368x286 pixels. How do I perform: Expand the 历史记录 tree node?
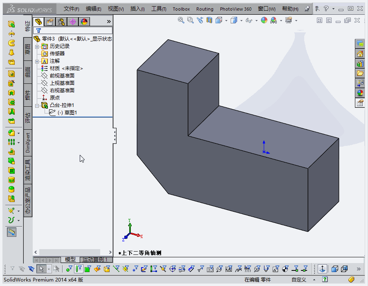click(37, 47)
